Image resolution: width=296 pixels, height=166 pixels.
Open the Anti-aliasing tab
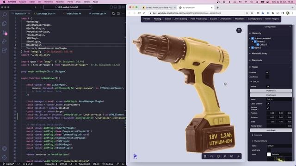pyautogui.click(x=181, y=19)
